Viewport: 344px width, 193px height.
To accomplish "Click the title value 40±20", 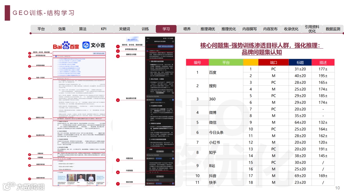I will pos(300,76).
